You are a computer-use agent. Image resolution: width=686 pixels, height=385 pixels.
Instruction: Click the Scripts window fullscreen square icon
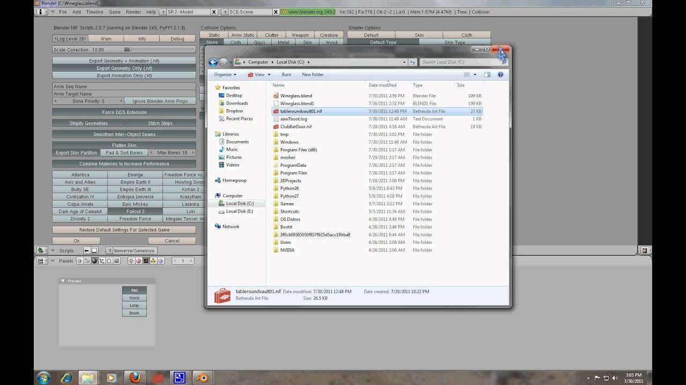[x=94, y=251]
